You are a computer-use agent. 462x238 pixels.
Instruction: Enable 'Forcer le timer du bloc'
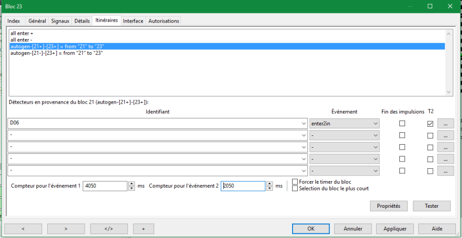coord(295,182)
